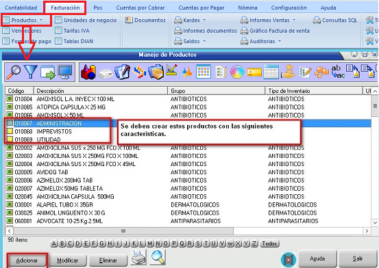Expand the Saldos dropdown

pos(204,41)
